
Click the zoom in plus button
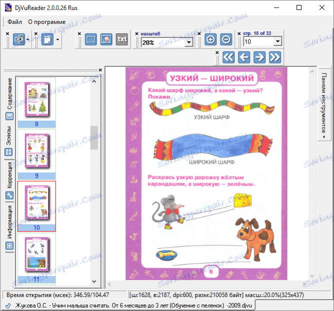210,39
